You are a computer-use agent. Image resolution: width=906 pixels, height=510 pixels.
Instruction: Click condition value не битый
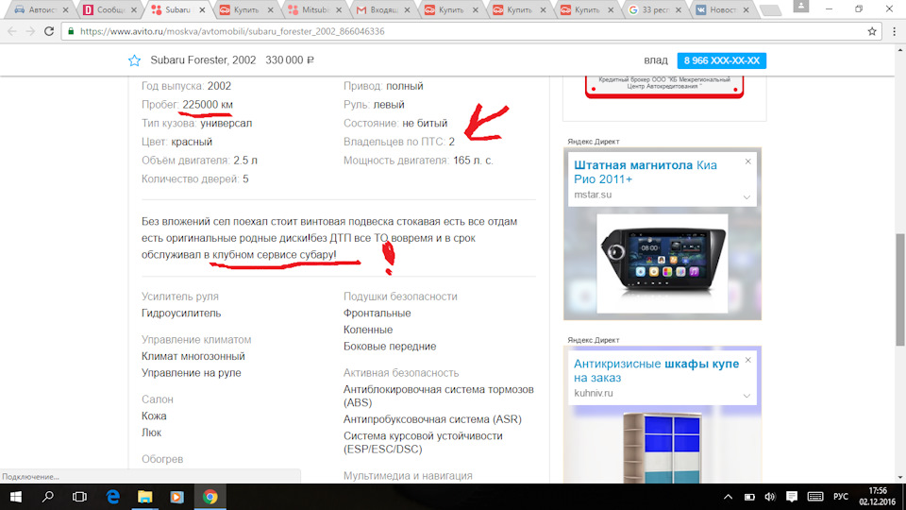click(425, 123)
